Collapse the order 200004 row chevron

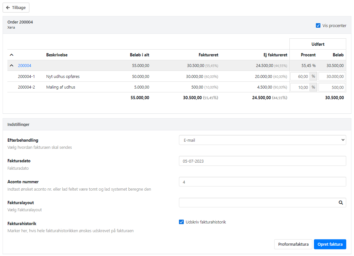12,66
